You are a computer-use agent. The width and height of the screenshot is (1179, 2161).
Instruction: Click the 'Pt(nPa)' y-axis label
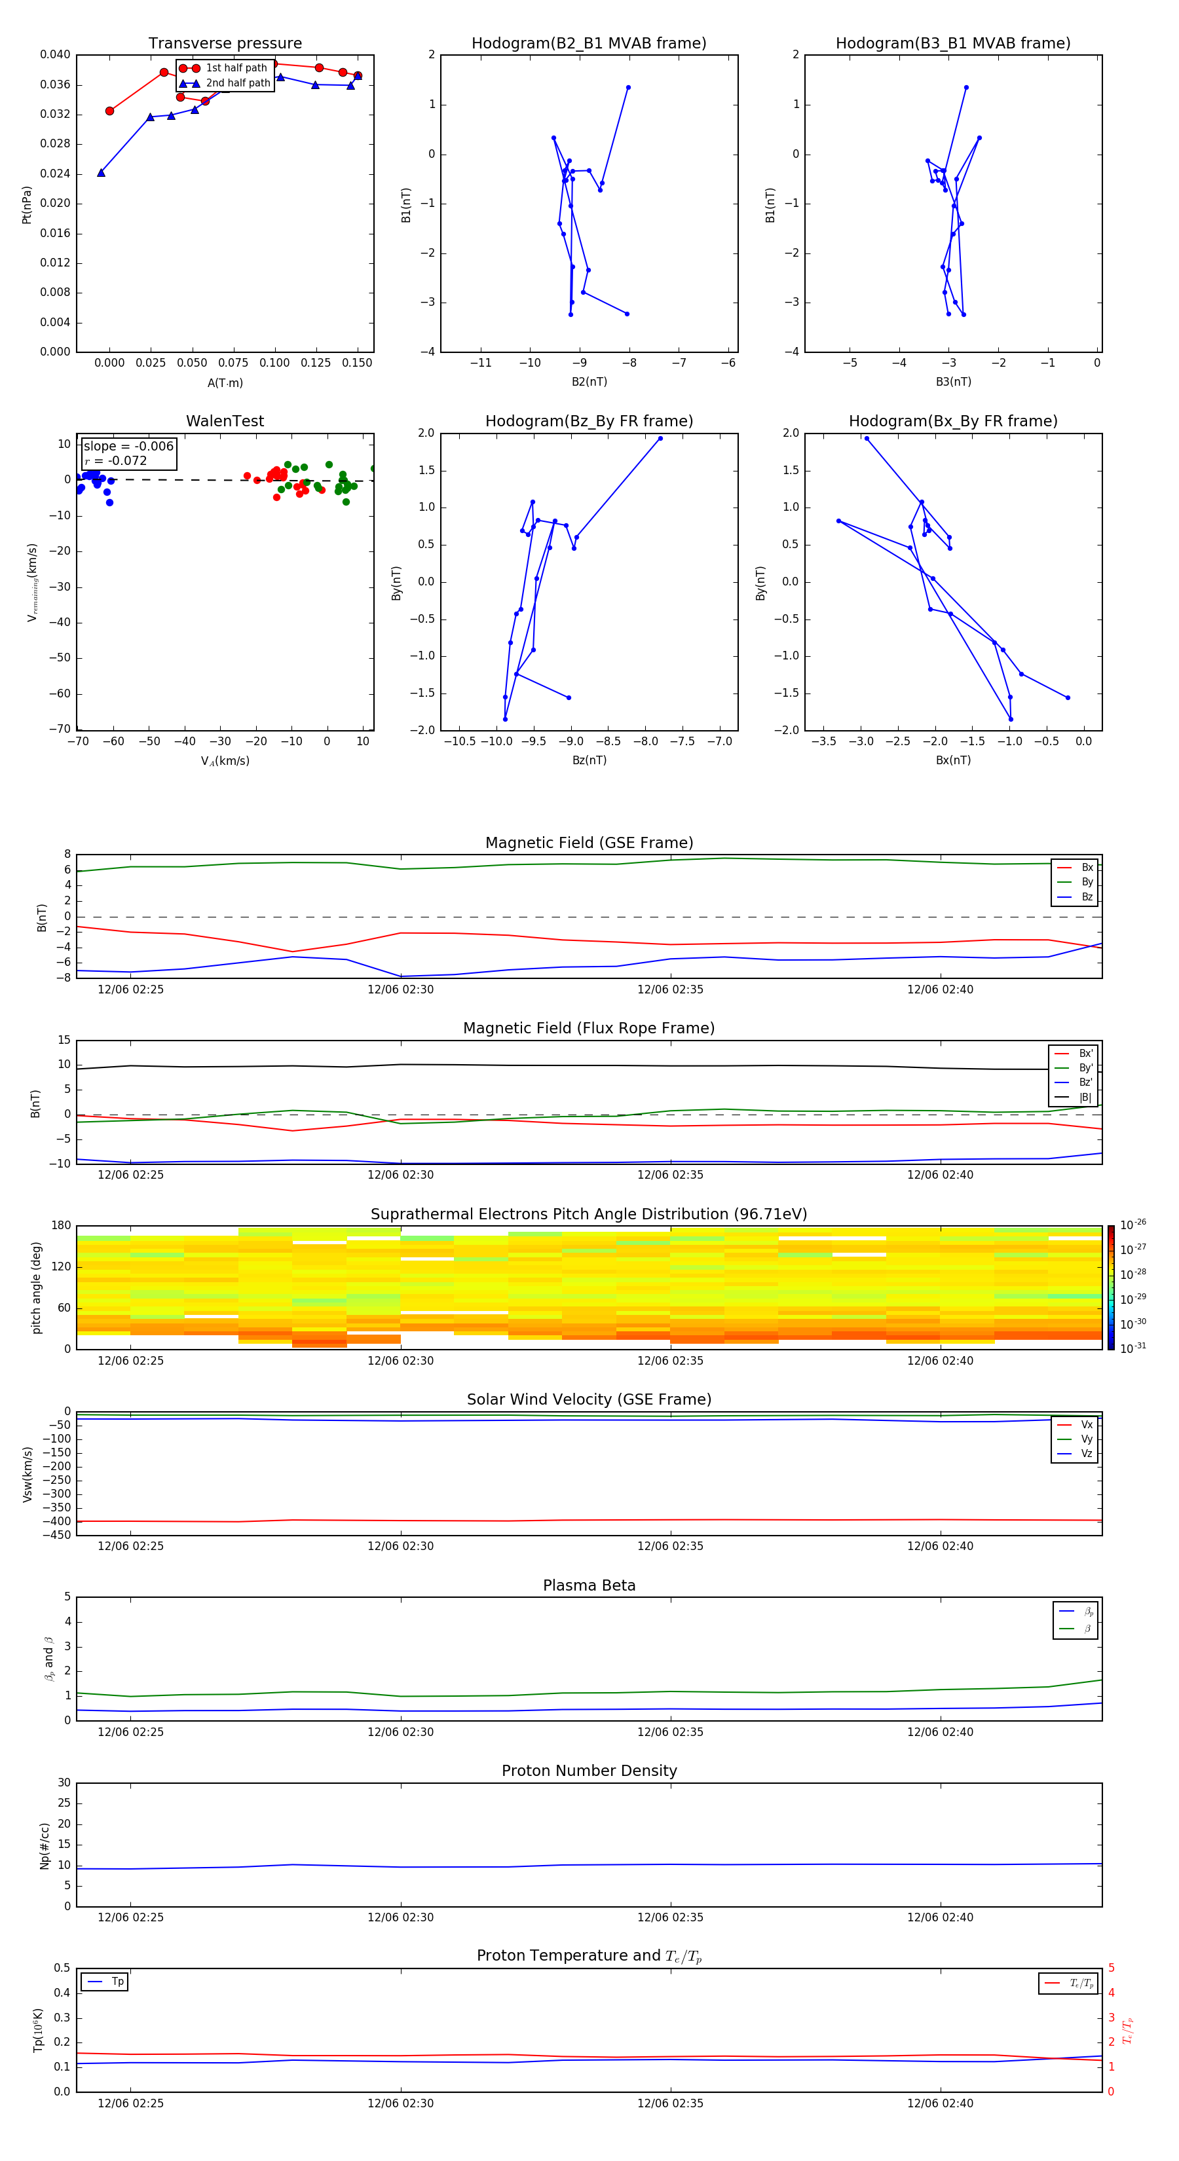coord(27,205)
